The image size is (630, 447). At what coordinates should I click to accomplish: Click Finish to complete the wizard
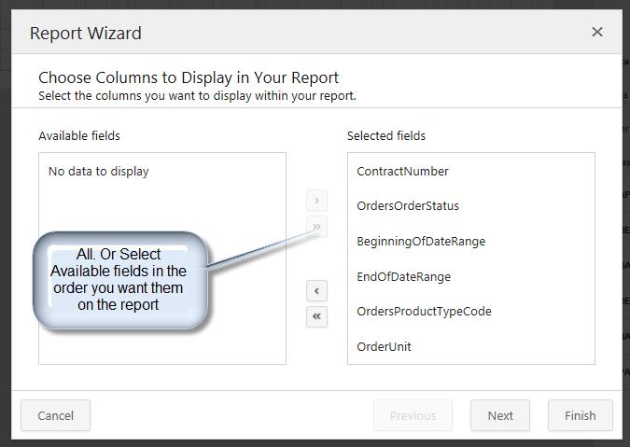[580, 416]
